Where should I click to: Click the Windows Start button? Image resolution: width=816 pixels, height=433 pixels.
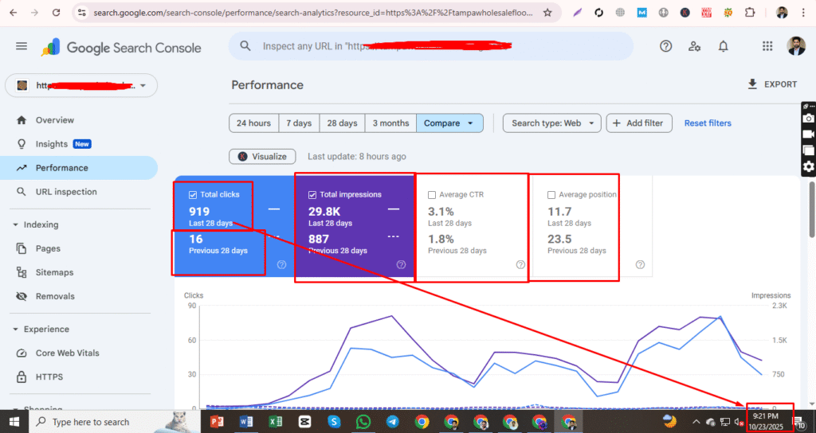click(x=14, y=422)
